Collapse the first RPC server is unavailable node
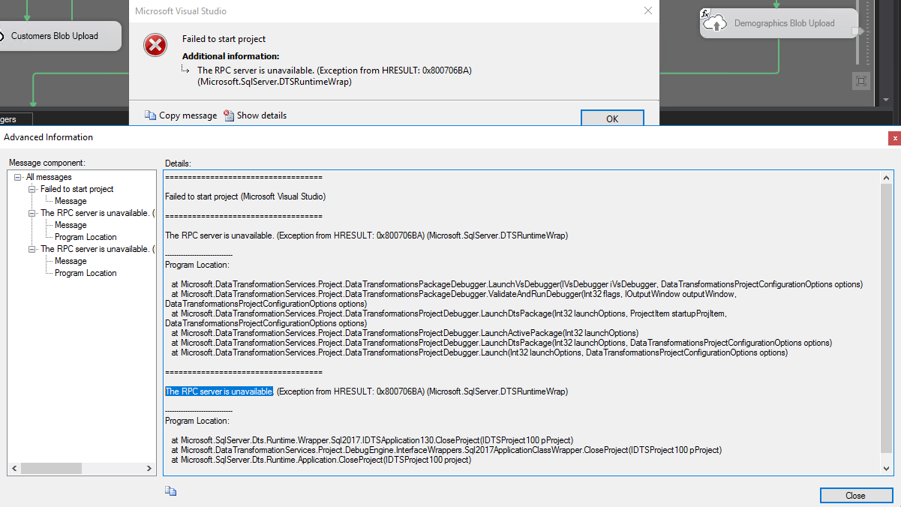The image size is (901, 507). coord(32,213)
